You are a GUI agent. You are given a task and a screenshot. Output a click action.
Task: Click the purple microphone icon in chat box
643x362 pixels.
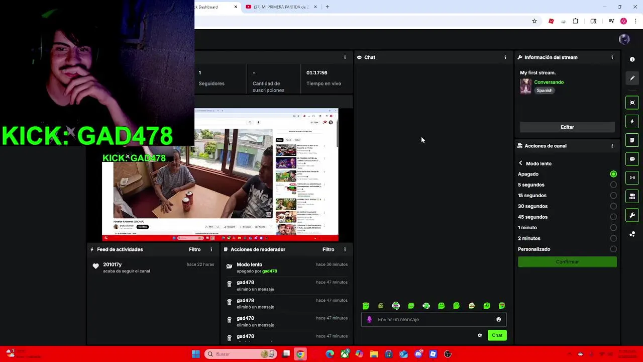369,319
